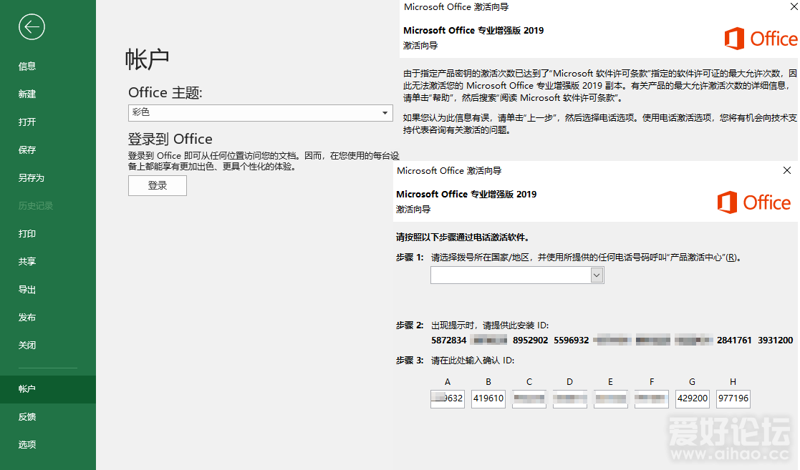The width and height of the screenshot is (800, 470).
Task: Focus confirmation ID field G
Action: (693, 399)
